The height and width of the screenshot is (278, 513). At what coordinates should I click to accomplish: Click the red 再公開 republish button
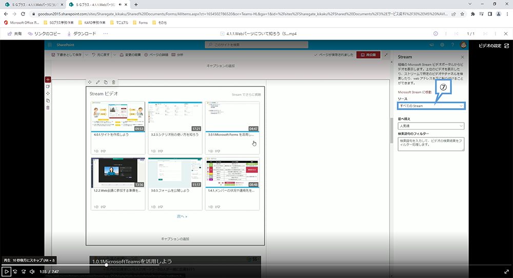pyautogui.click(x=368, y=55)
